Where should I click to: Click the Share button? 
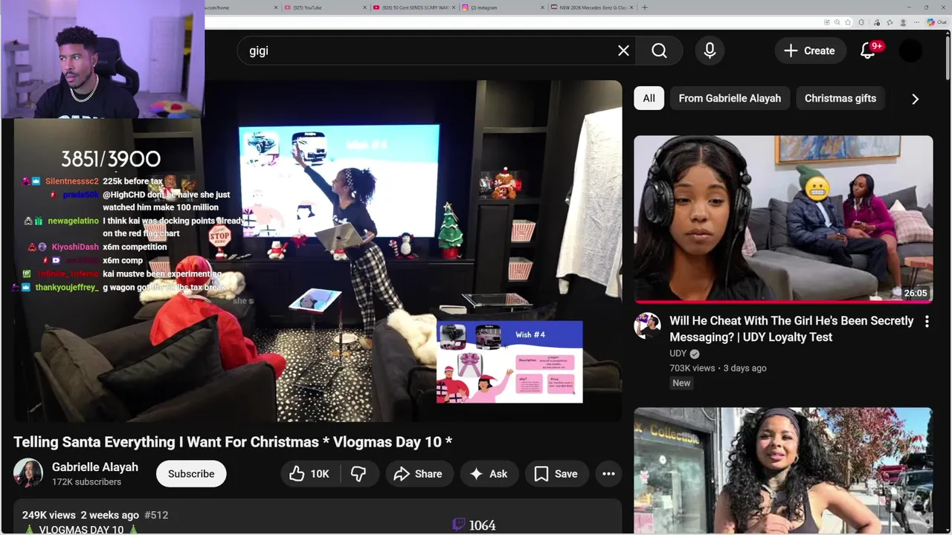(x=418, y=474)
